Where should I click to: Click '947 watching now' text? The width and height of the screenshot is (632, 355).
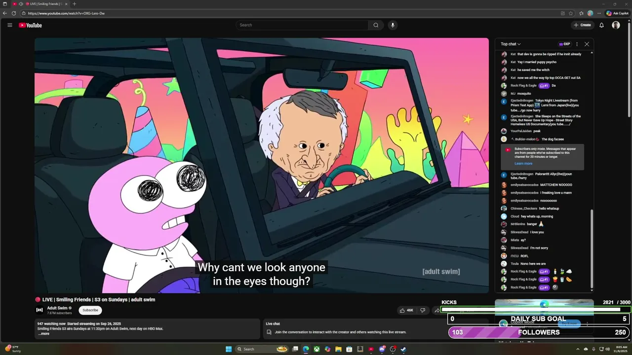point(51,324)
